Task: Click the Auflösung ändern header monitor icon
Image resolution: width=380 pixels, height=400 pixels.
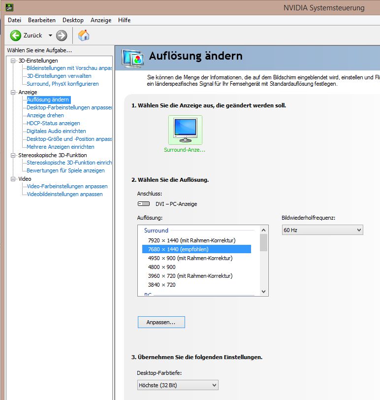Action: (x=133, y=59)
